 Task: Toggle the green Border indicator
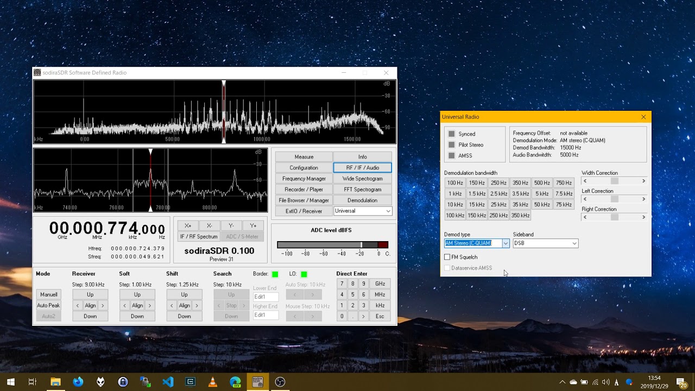pyautogui.click(x=275, y=274)
